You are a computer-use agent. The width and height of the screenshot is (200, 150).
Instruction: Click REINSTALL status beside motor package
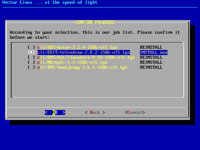(x=151, y=47)
